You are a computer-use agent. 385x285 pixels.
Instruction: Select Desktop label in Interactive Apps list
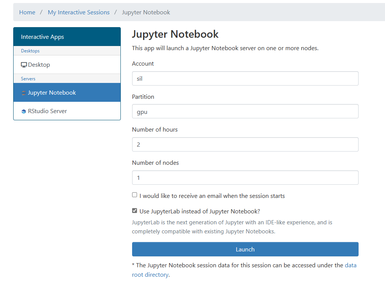[x=39, y=65]
